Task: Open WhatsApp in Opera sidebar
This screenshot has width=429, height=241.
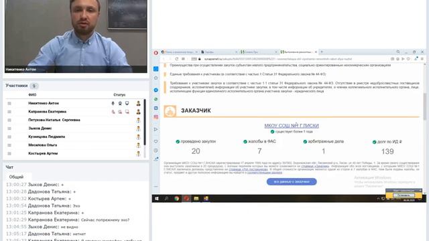Action: [x=156, y=99]
